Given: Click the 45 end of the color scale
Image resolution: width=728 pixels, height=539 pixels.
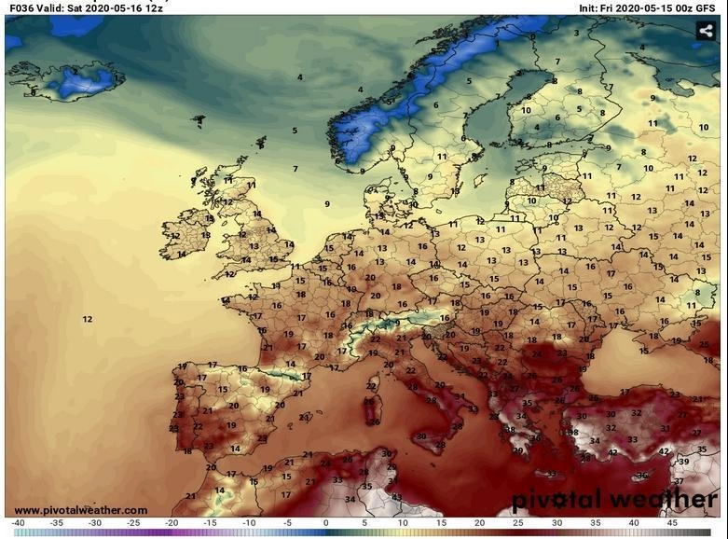Looking at the screenshot, I should [672, 523].
